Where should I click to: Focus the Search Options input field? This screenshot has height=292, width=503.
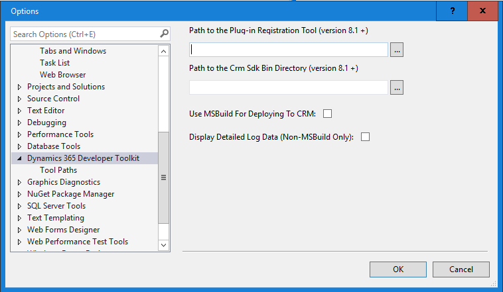[x=85, y=34]
